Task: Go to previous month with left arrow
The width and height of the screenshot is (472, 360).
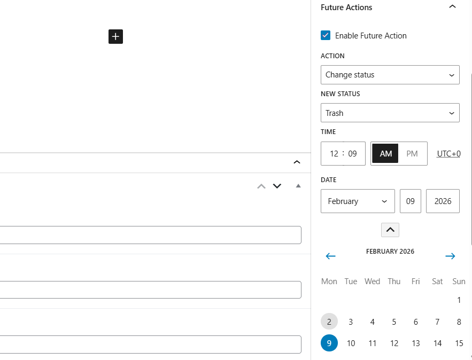Action: pyautogui.click(x=330, y=256)
